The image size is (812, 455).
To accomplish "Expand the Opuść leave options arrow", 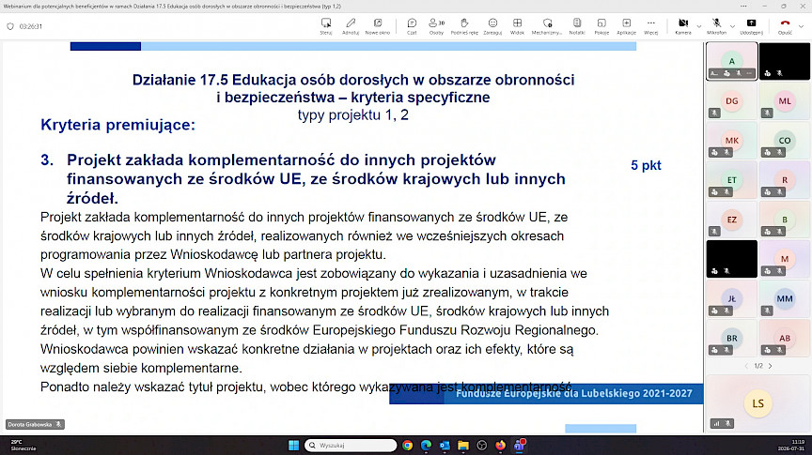I will (801, 26).
